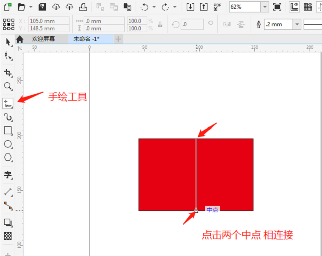Click the ruler origin corner icon
Screen dimensions: 322x256
click(20, 48)
